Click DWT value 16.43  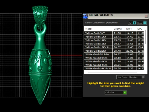click(x=130, y=40)
